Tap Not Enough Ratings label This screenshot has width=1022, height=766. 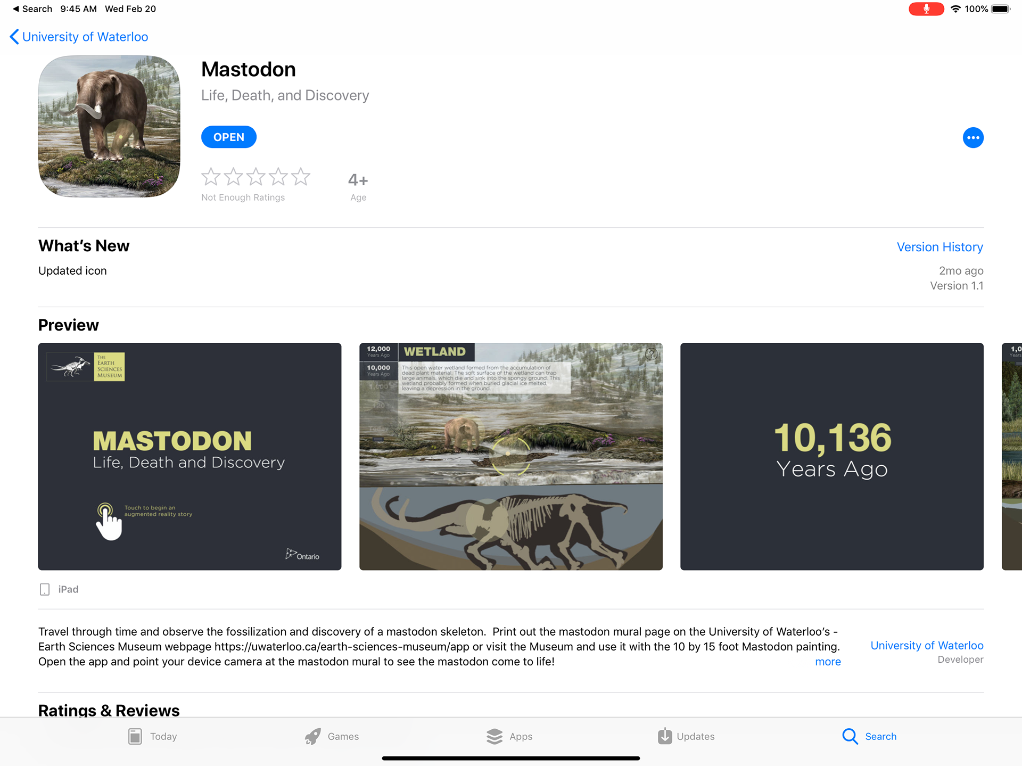pyautogui.click(x=243, y=197)
